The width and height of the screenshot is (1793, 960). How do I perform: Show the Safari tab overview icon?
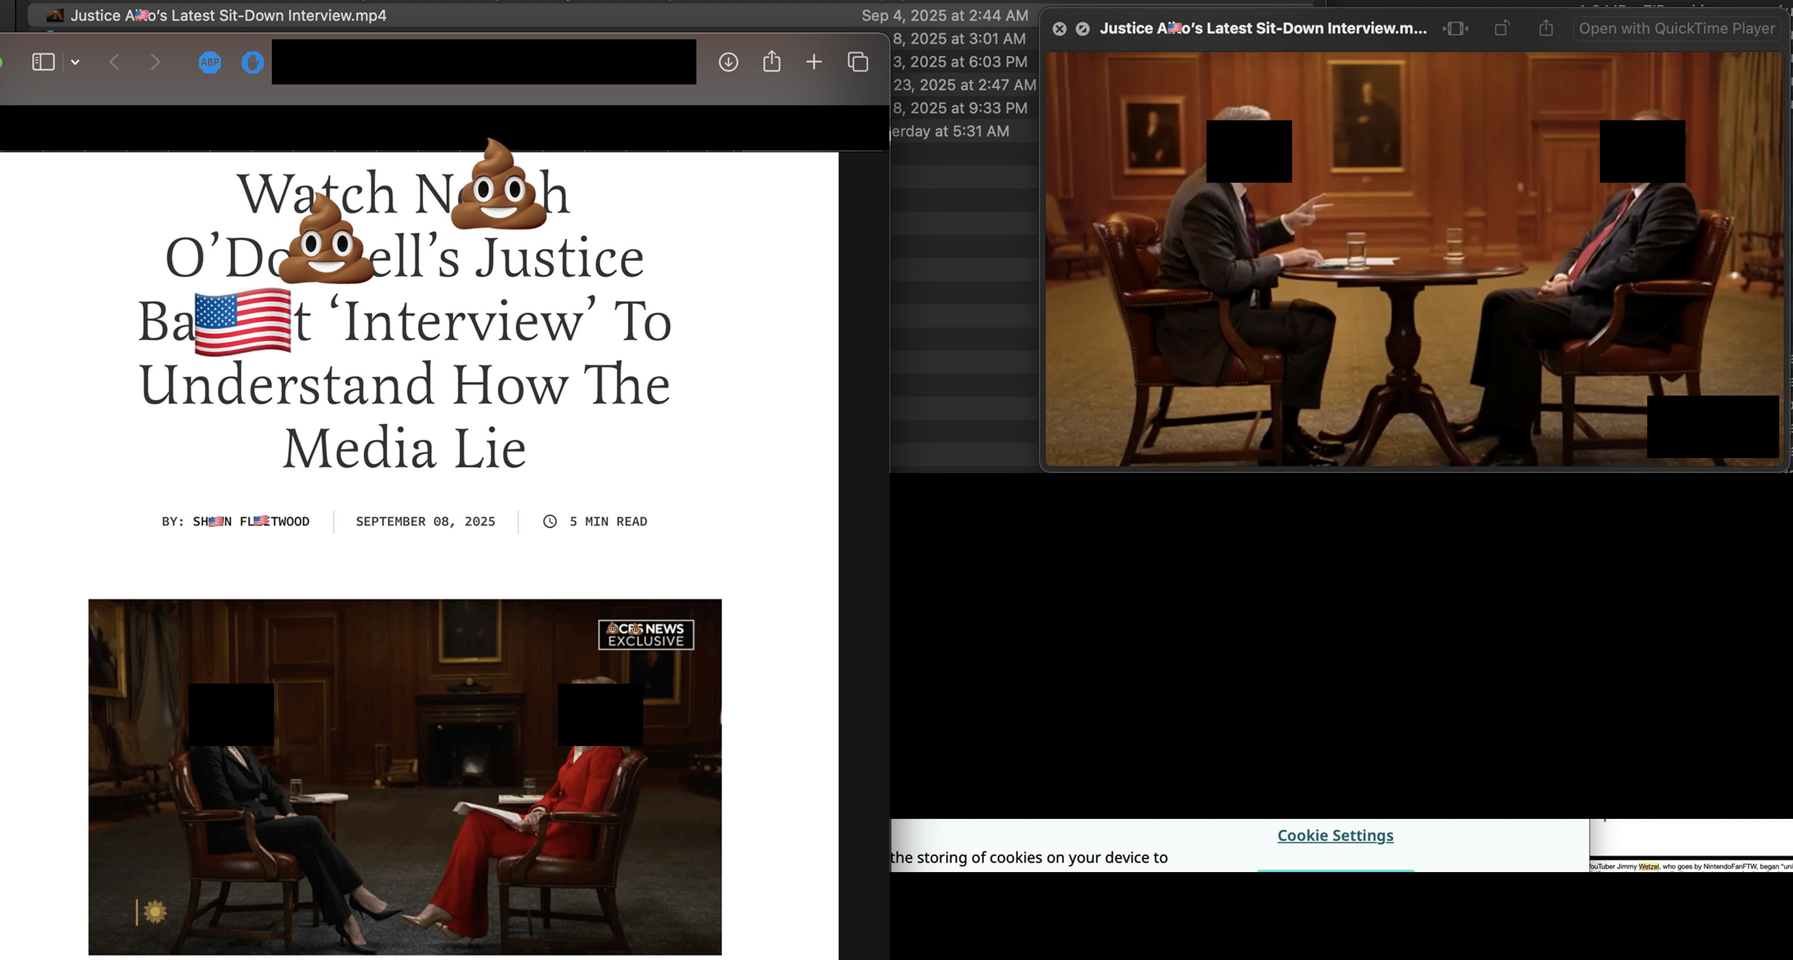click(858, 62)
